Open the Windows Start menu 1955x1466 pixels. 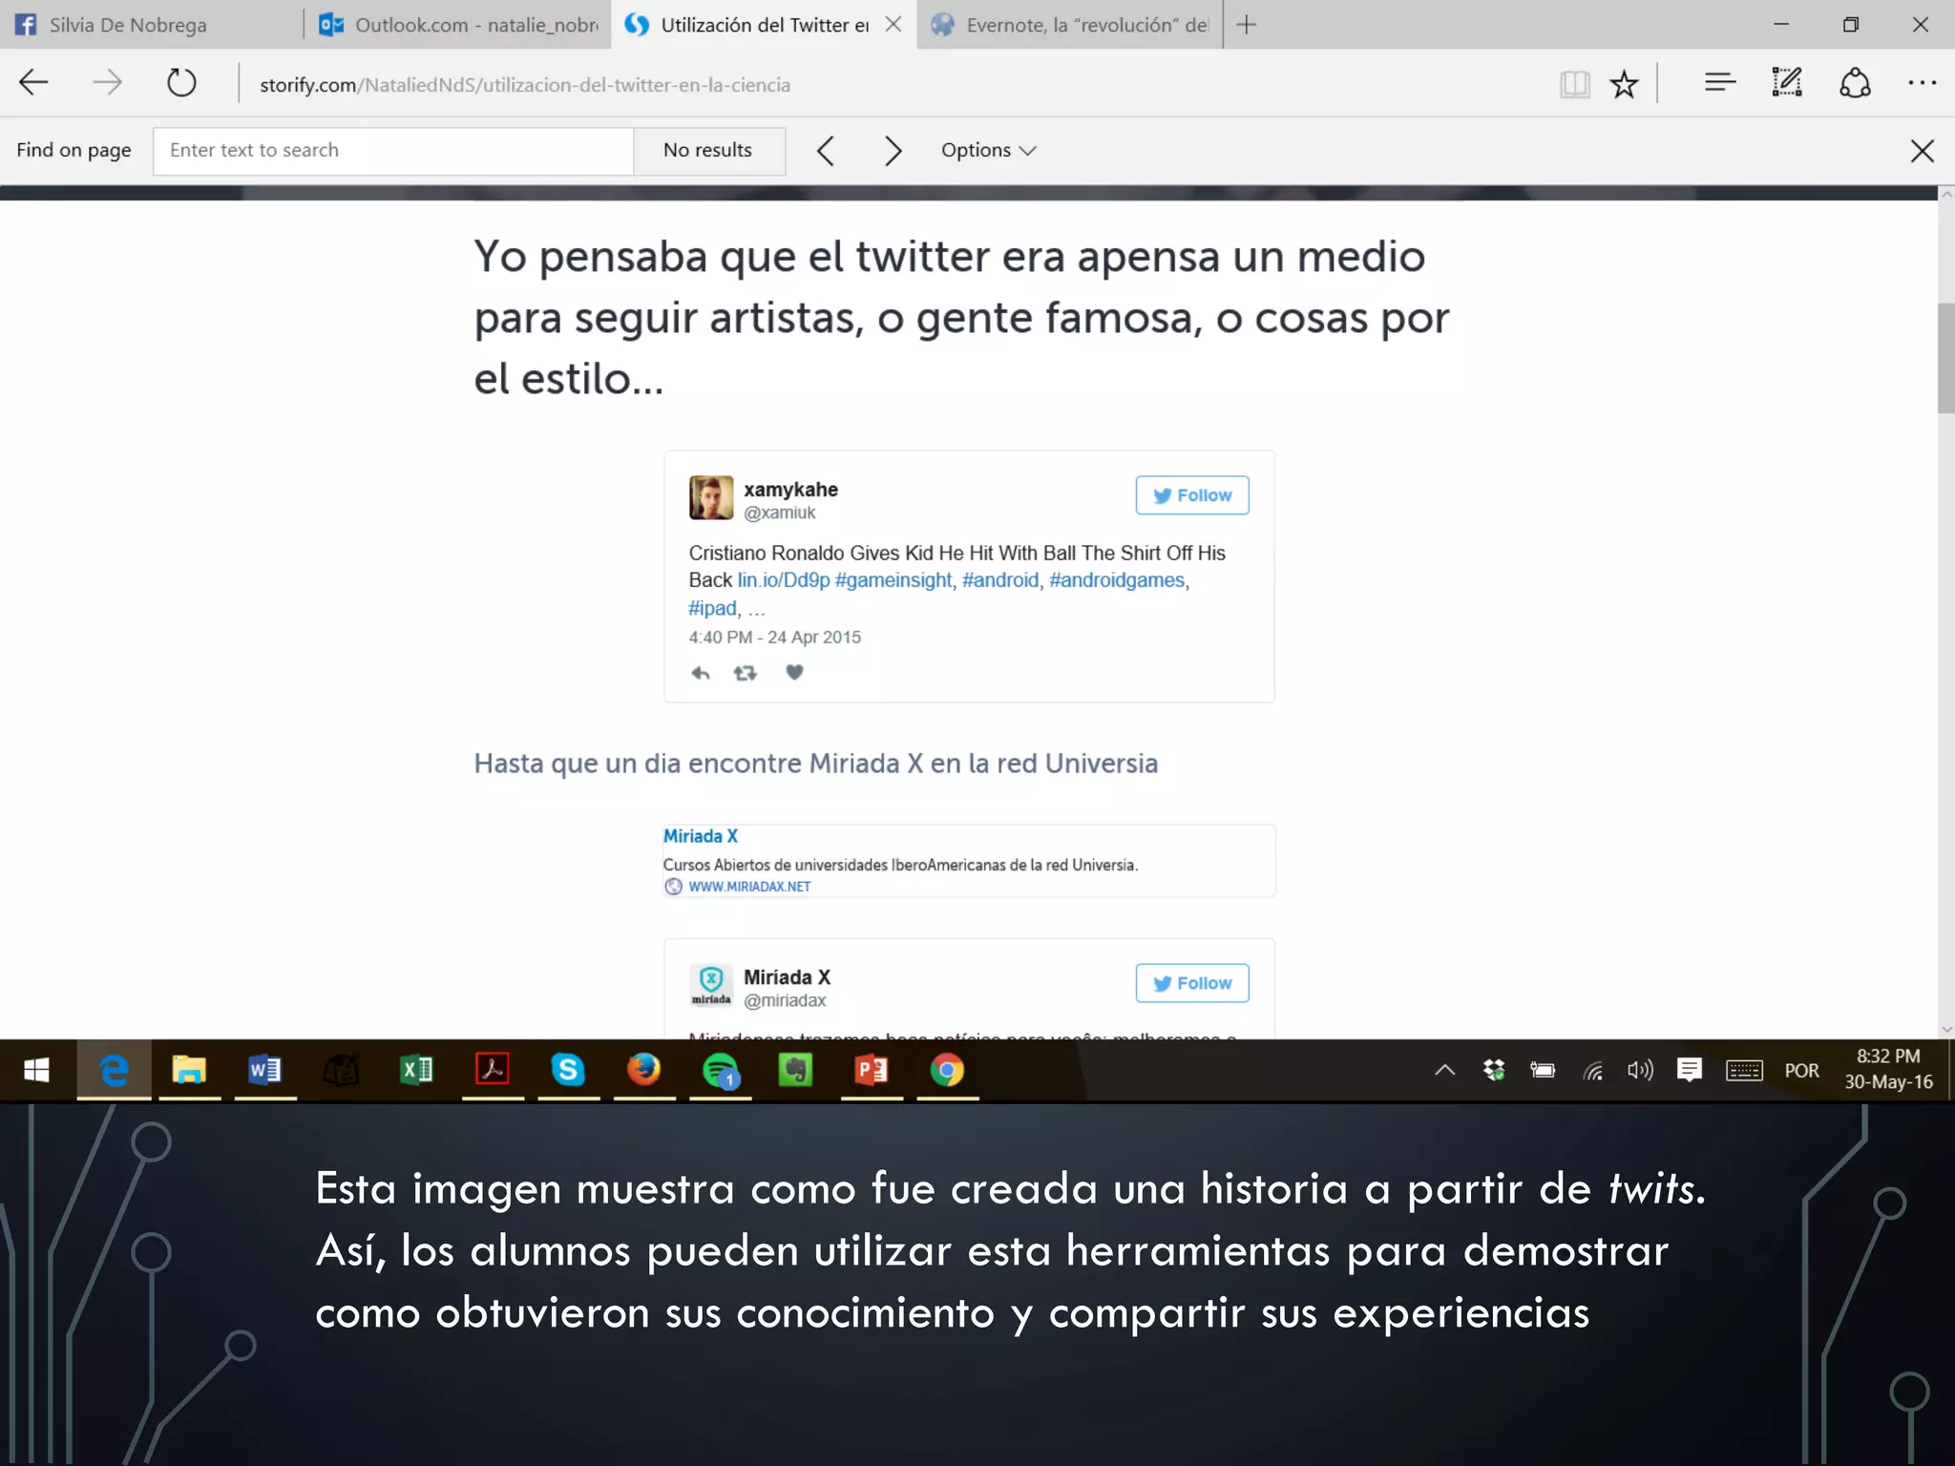click(36, 1070)
